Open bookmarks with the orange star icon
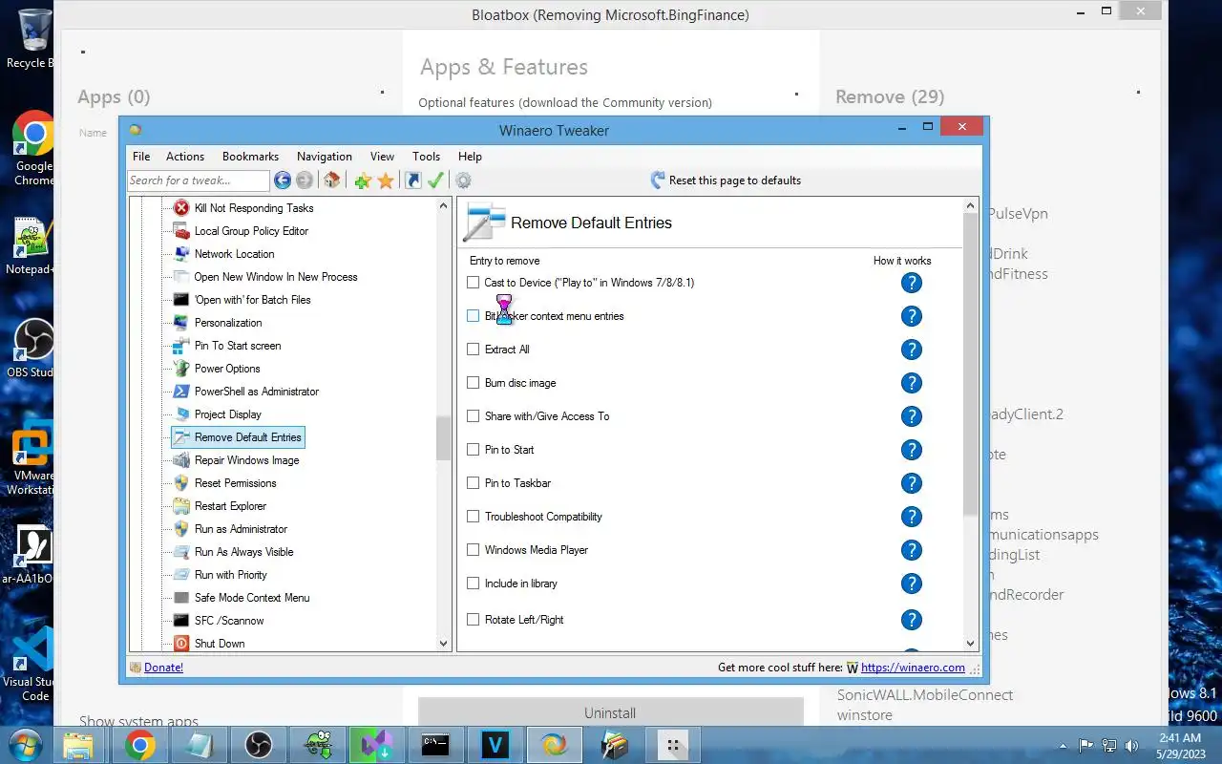Viewport: 1222px width, 764px height. coord(386,180)
